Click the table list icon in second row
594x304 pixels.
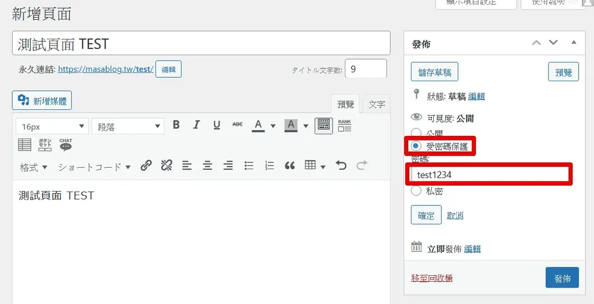(25, 145)
